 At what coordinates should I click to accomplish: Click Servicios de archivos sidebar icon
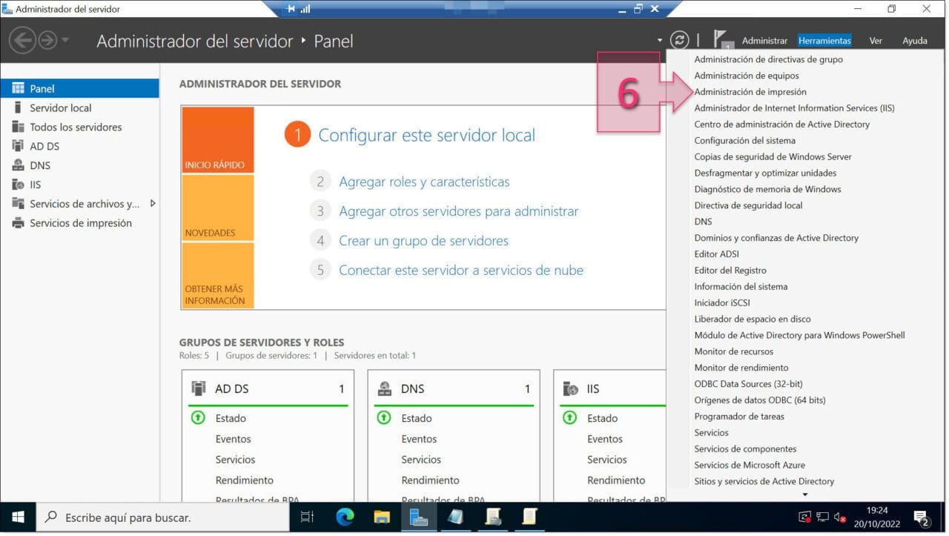pyautogui.click(x=18, y=204)
